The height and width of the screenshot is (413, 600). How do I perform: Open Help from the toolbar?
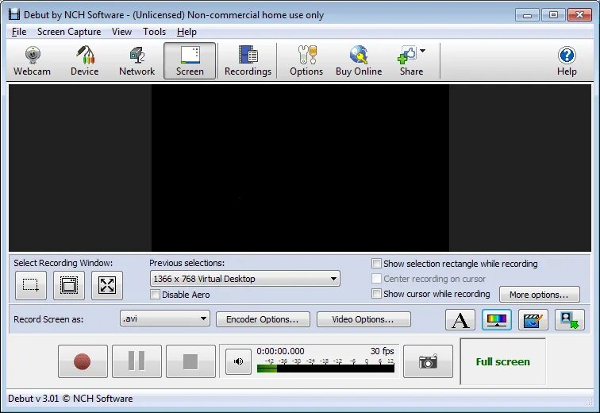pos(567,61)
